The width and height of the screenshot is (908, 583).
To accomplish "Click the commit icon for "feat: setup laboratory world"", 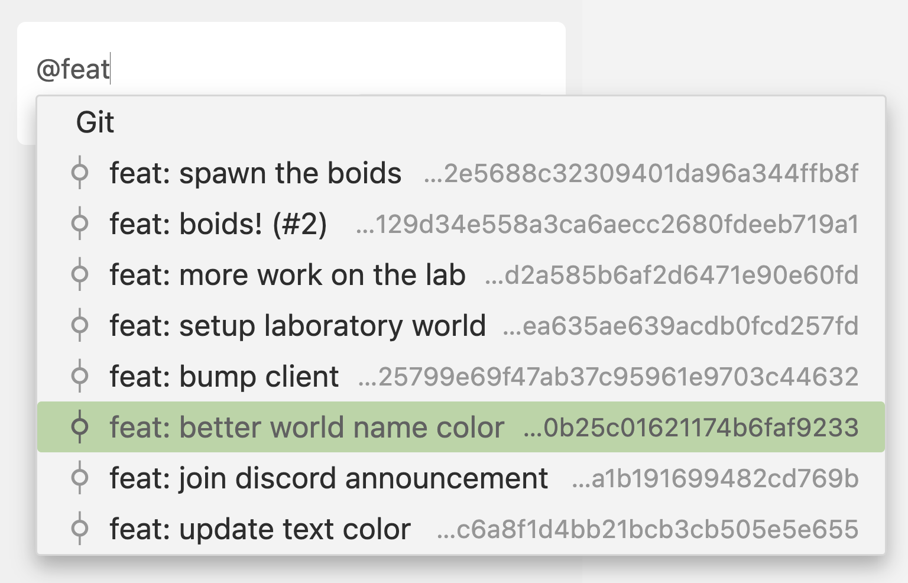I will coord(80,325).
